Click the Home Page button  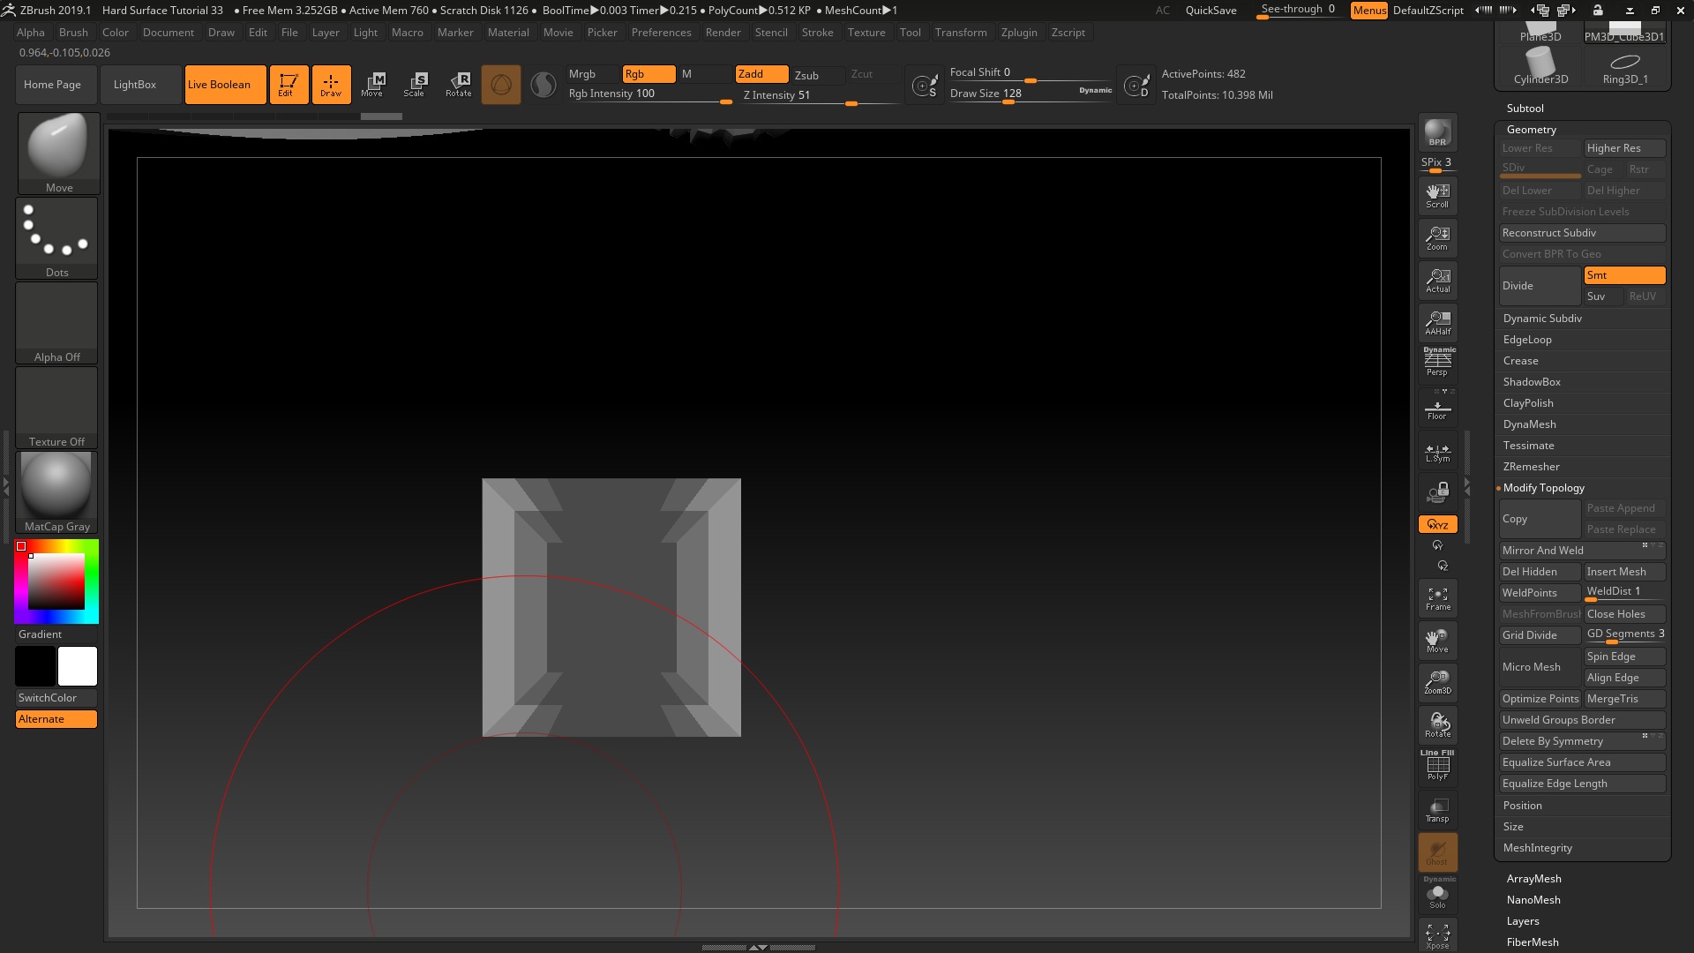click(x=56, y=85)
